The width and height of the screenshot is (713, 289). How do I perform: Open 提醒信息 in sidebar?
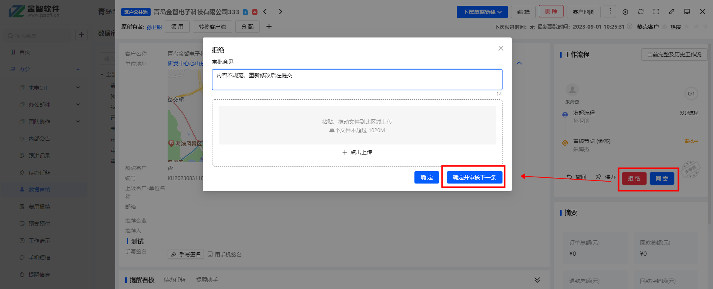tap(39, 275)
